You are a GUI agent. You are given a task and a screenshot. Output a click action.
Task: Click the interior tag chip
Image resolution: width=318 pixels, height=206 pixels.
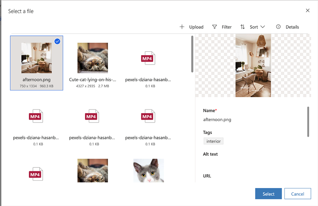(213, 141)
